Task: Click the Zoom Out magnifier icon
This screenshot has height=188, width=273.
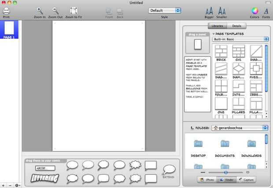Action: click(x=55, y=11)
